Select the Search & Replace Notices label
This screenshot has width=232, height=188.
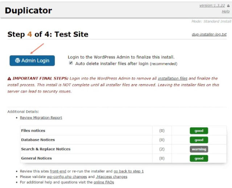(x=46, y=149)
